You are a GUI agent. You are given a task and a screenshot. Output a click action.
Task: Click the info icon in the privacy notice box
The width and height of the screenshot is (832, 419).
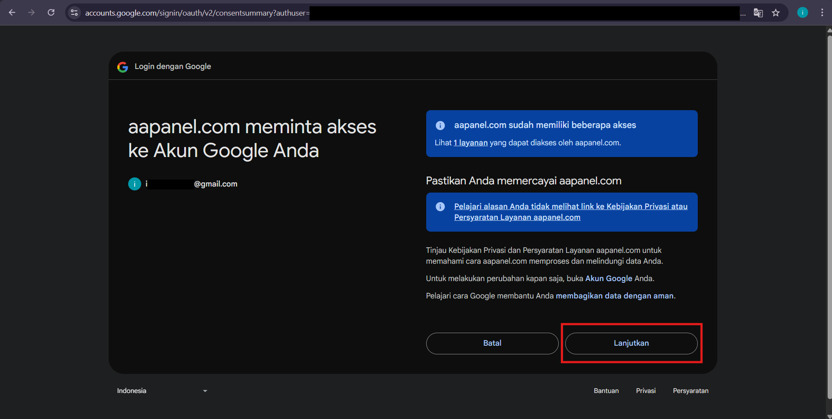pos(440,206)
